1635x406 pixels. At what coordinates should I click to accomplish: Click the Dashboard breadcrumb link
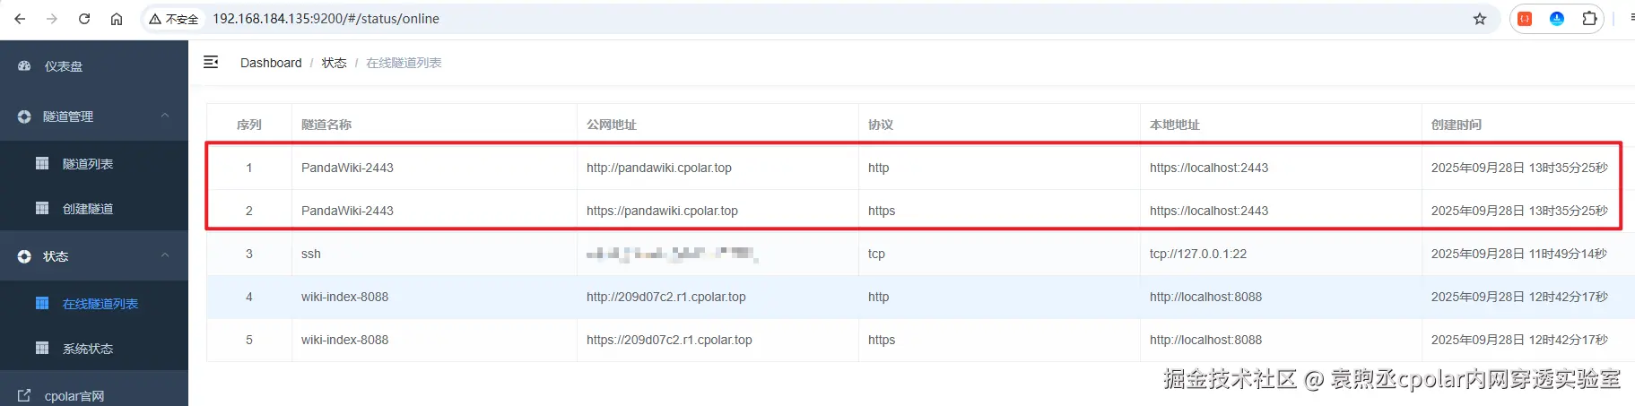(x=271, y=63)
